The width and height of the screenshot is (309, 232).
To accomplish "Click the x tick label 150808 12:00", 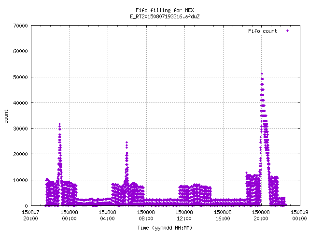I will tap(184, 216).
